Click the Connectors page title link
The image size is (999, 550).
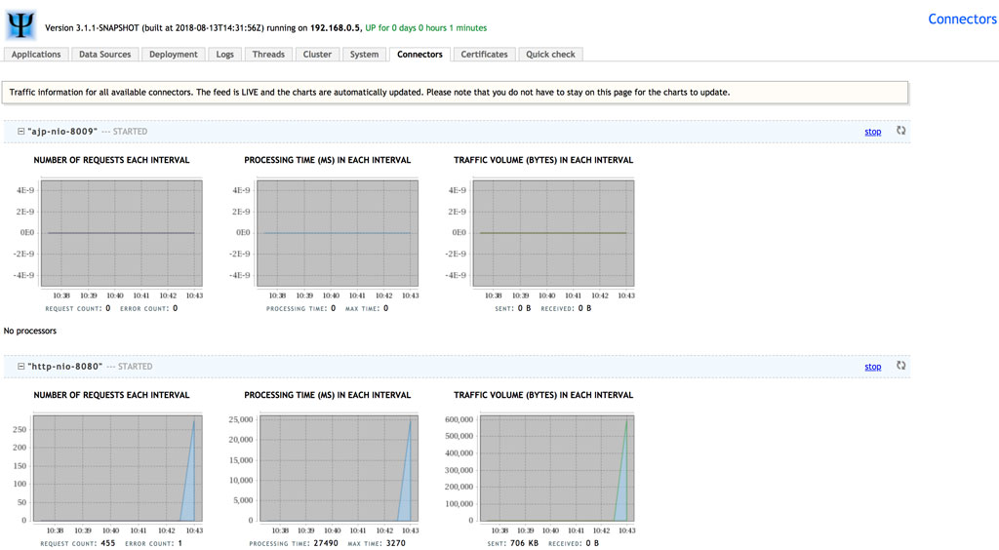point(962,20)
